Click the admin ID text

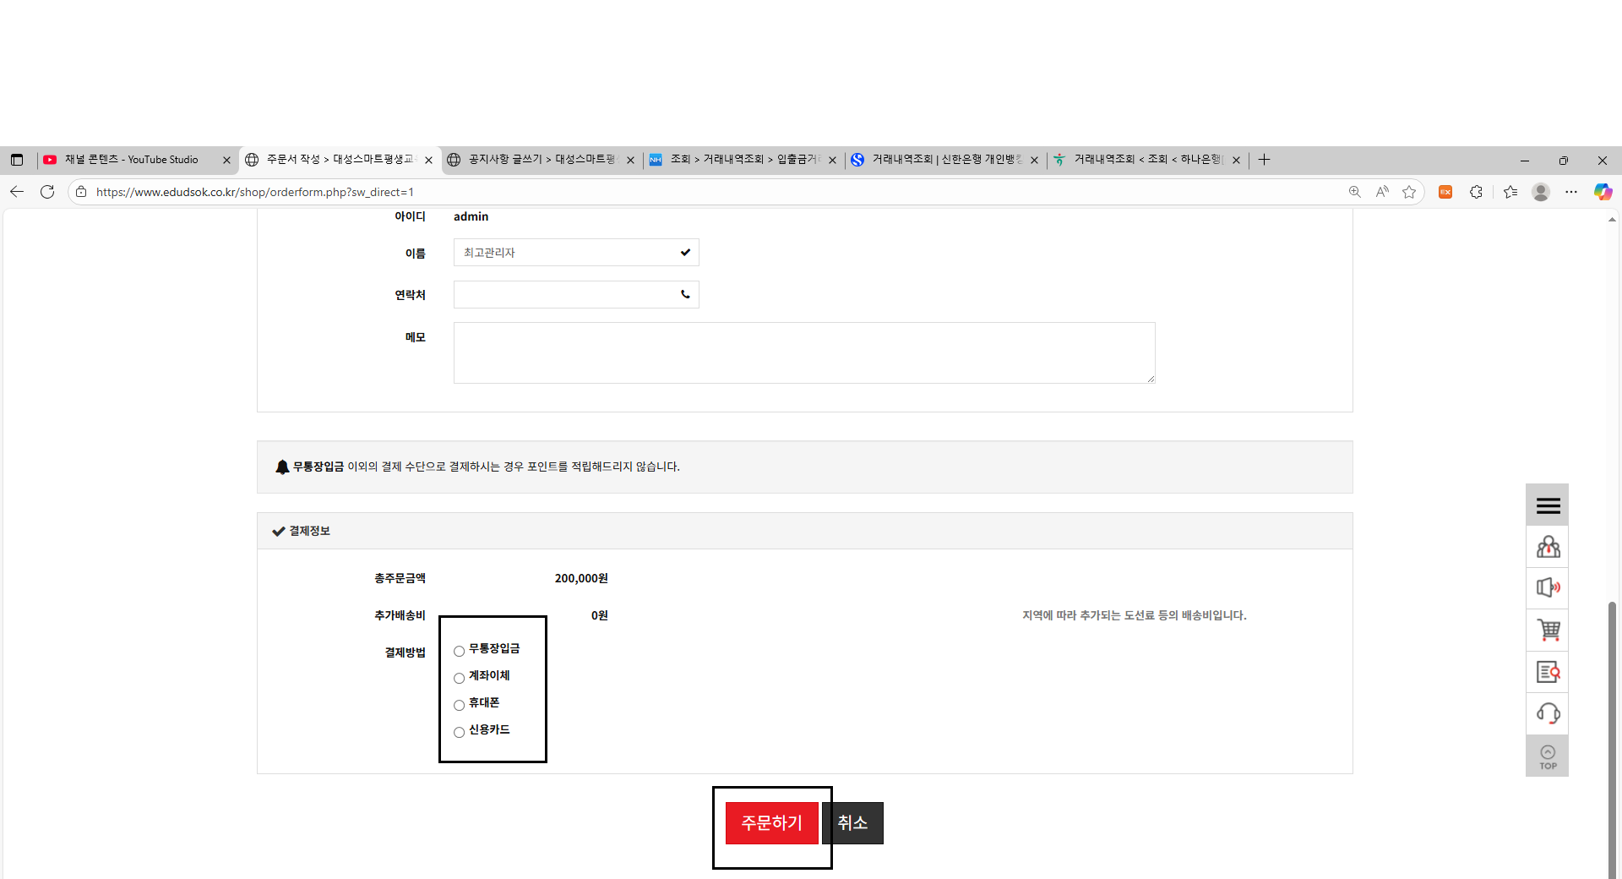tap(471, 216)
